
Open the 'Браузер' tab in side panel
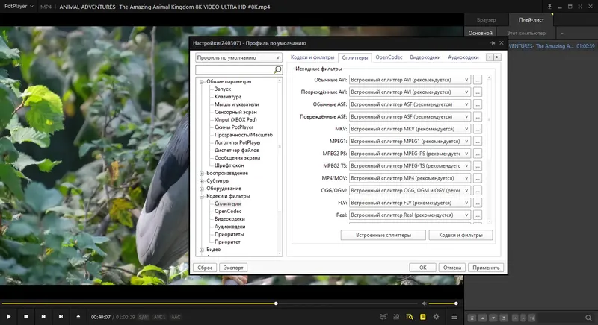(487, 20)
